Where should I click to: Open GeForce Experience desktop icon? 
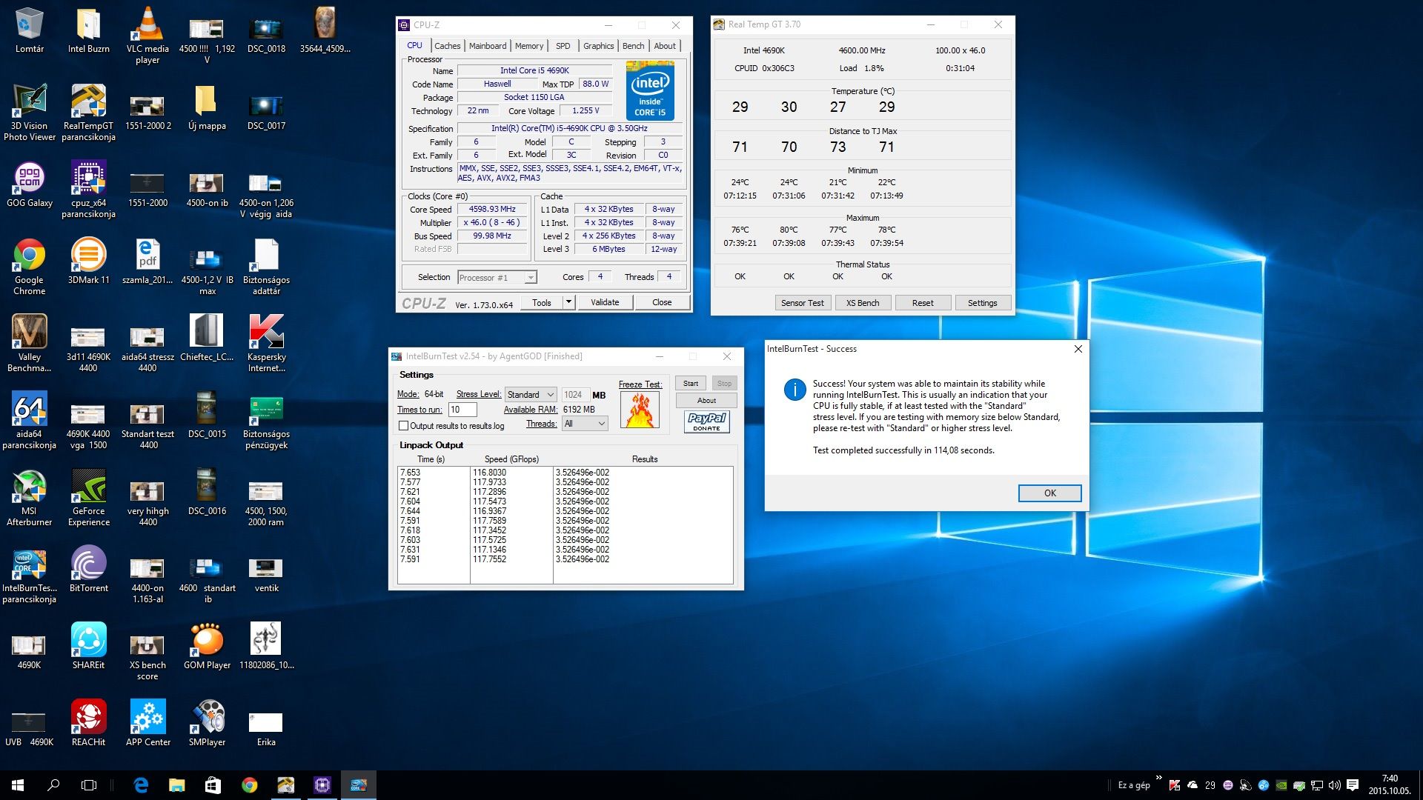(88, 498)
